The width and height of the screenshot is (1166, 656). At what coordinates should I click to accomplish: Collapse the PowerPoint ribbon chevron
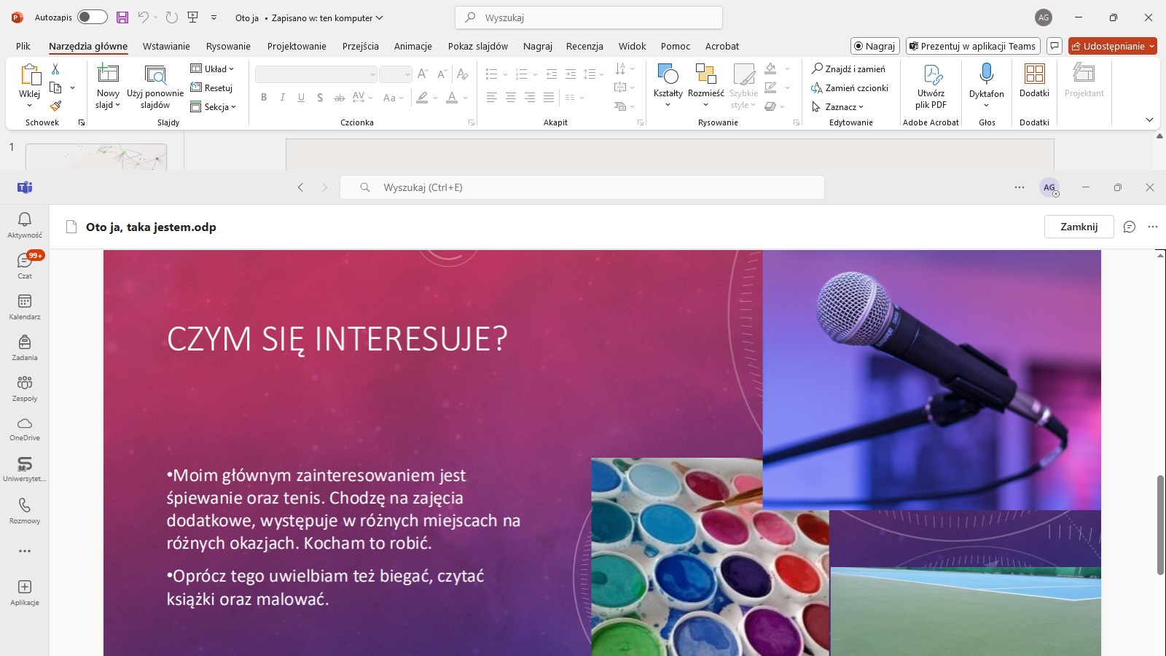click(1149, 120)
